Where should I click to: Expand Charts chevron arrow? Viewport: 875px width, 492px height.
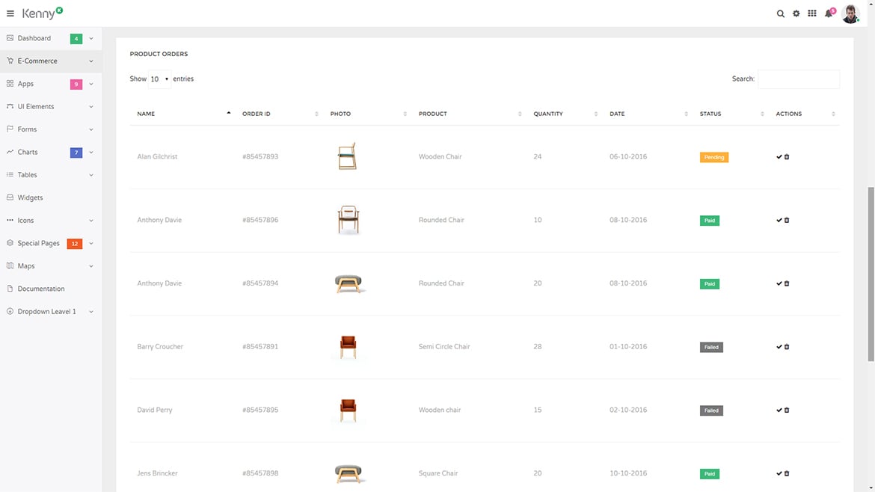point(91,153)
